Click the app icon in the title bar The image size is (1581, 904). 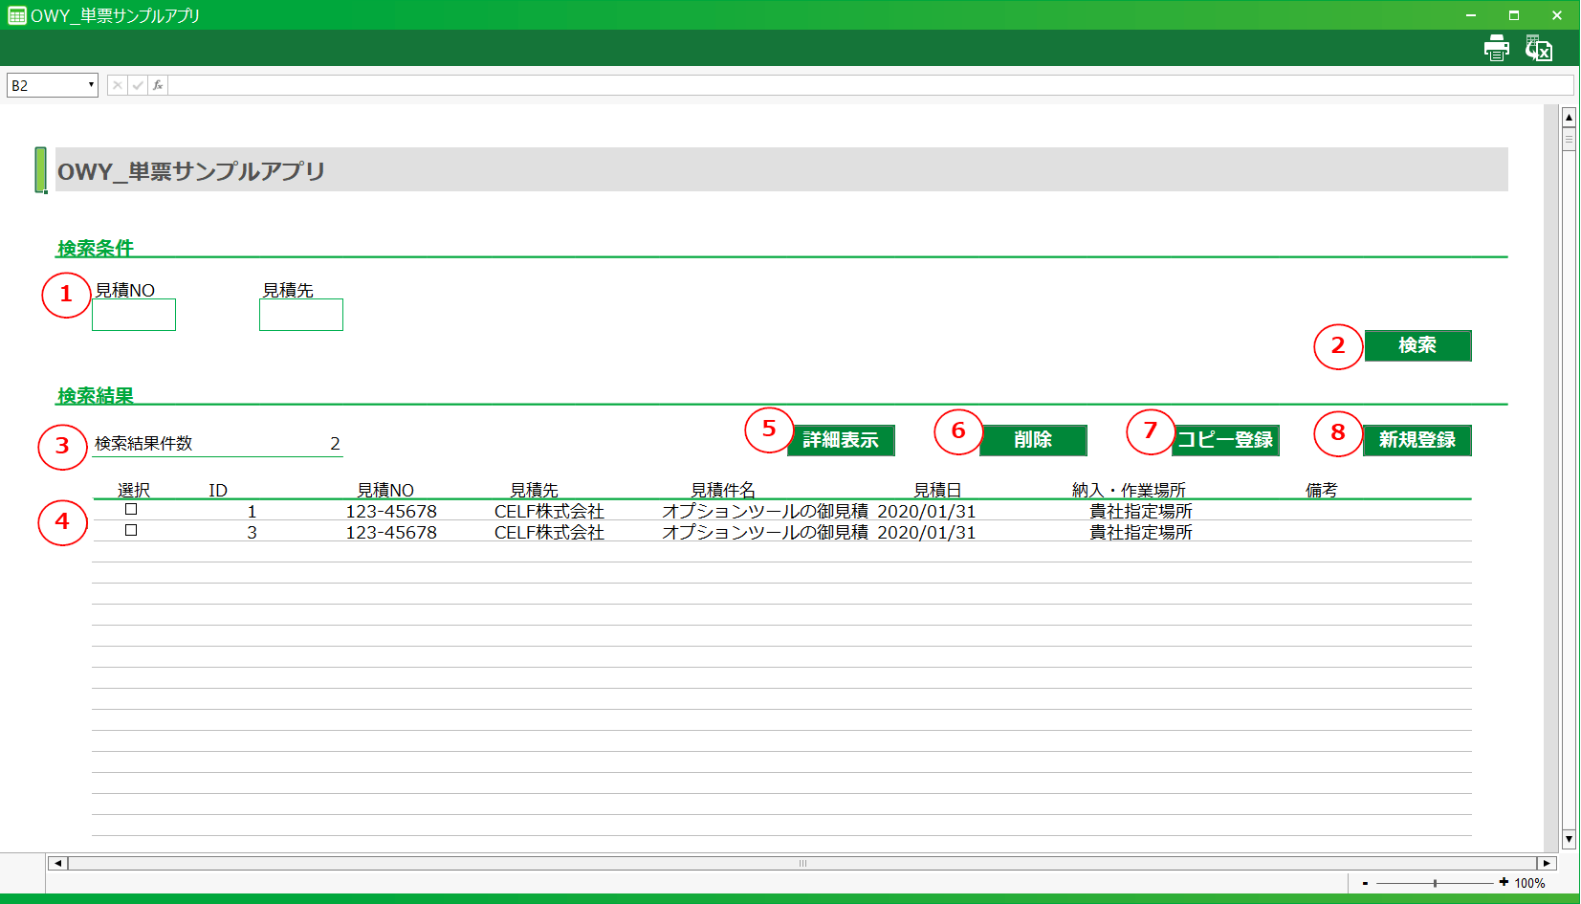click(16, 15)
